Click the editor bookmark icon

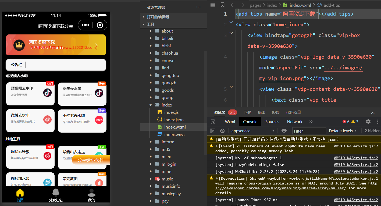pos(222,5)
